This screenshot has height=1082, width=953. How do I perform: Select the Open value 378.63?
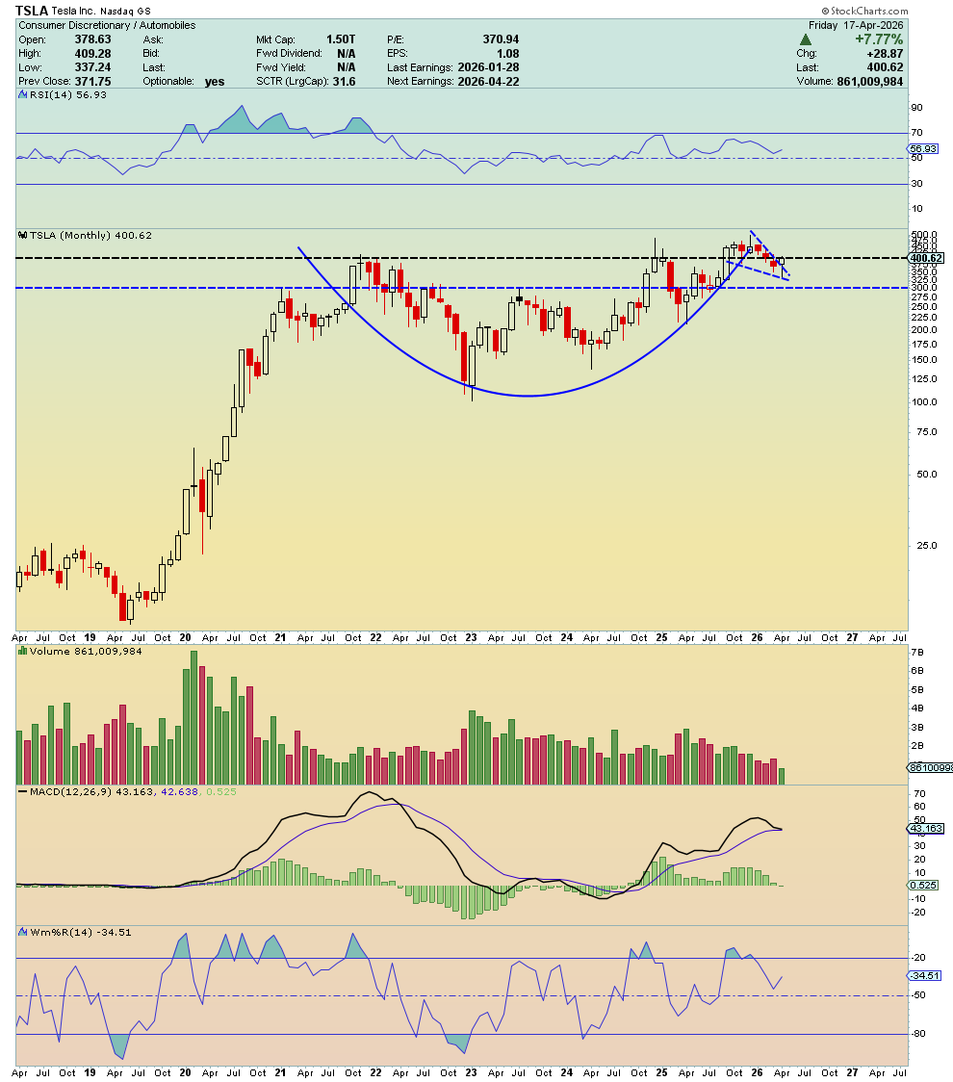(x=93, y=39)
